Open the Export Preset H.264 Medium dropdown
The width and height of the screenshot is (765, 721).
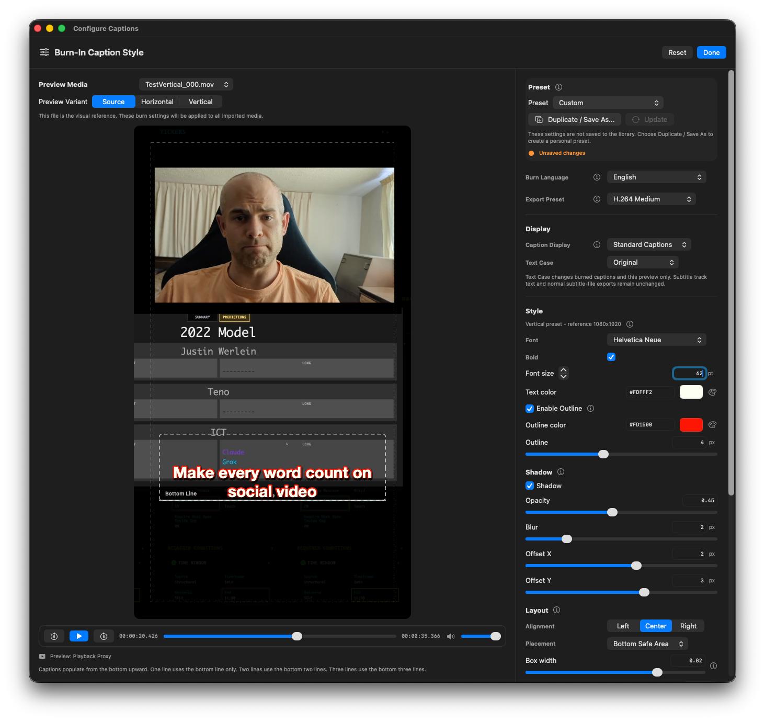coord(652,199)
